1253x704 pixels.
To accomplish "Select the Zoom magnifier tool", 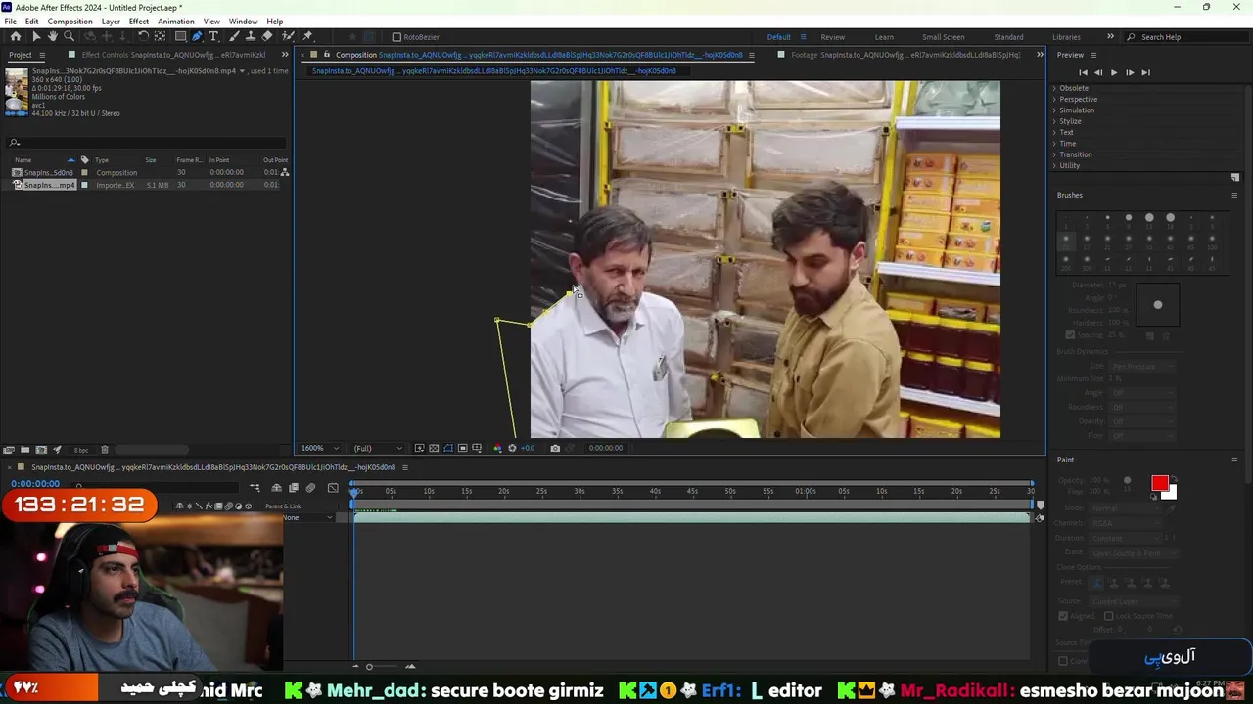I will (x=69, y=36).
